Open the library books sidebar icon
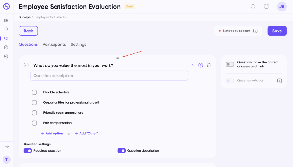 [6, 21]
